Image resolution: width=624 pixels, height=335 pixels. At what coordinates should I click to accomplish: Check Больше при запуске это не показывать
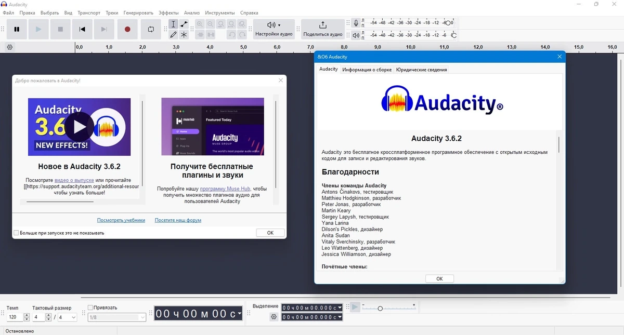coord(16,233)
